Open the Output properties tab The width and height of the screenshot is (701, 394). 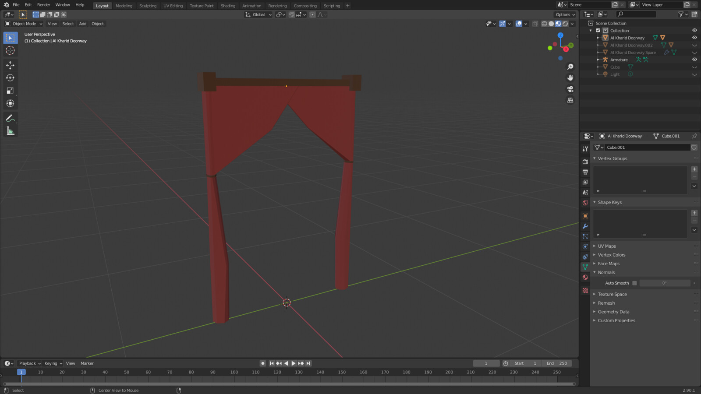(585, 172)
